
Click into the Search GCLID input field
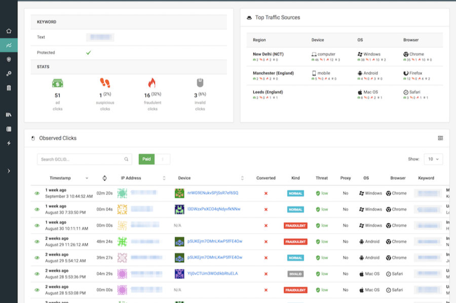tap(80, 159)
